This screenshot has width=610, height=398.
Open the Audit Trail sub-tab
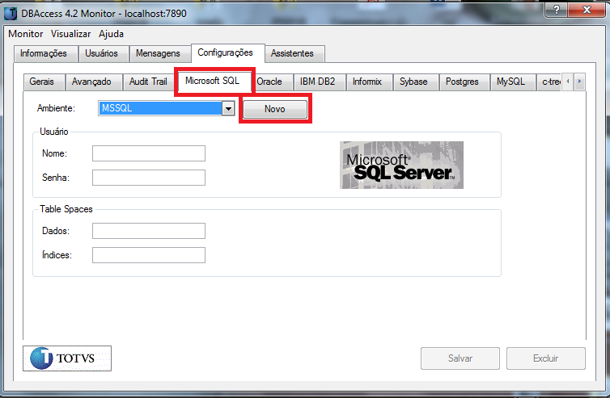(x=148, y=82)
